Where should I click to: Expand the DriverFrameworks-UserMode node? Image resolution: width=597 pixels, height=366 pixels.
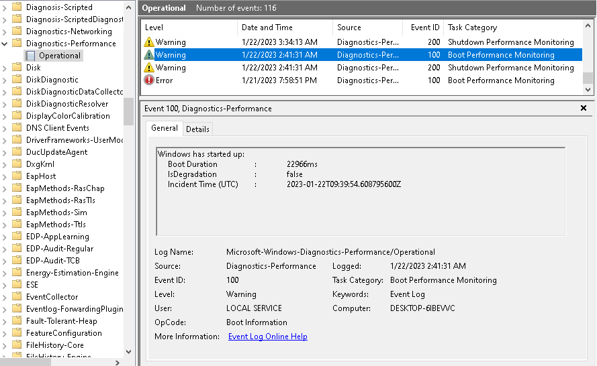coord(5,140)
